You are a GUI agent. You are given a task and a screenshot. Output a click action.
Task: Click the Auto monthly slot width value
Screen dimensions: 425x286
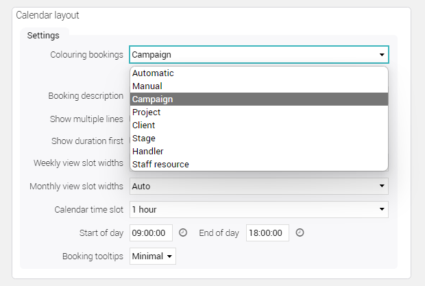click(141, 187)
